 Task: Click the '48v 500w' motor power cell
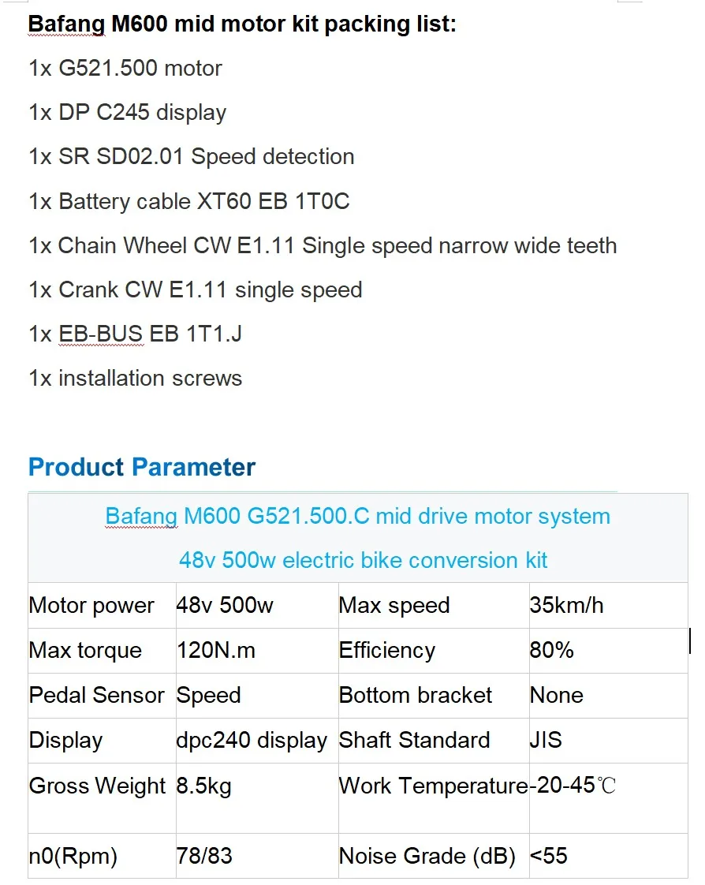pyautogui.click(x=225, y=606)
